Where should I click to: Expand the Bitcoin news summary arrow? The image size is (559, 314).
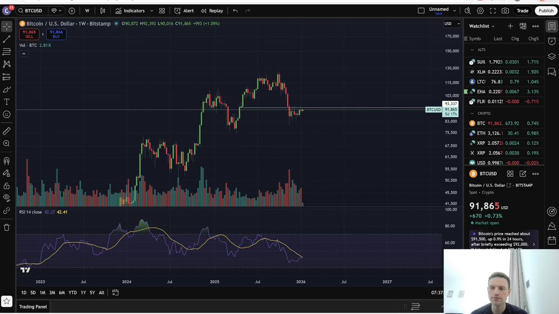pyautogui.click(x=534, y=244)
